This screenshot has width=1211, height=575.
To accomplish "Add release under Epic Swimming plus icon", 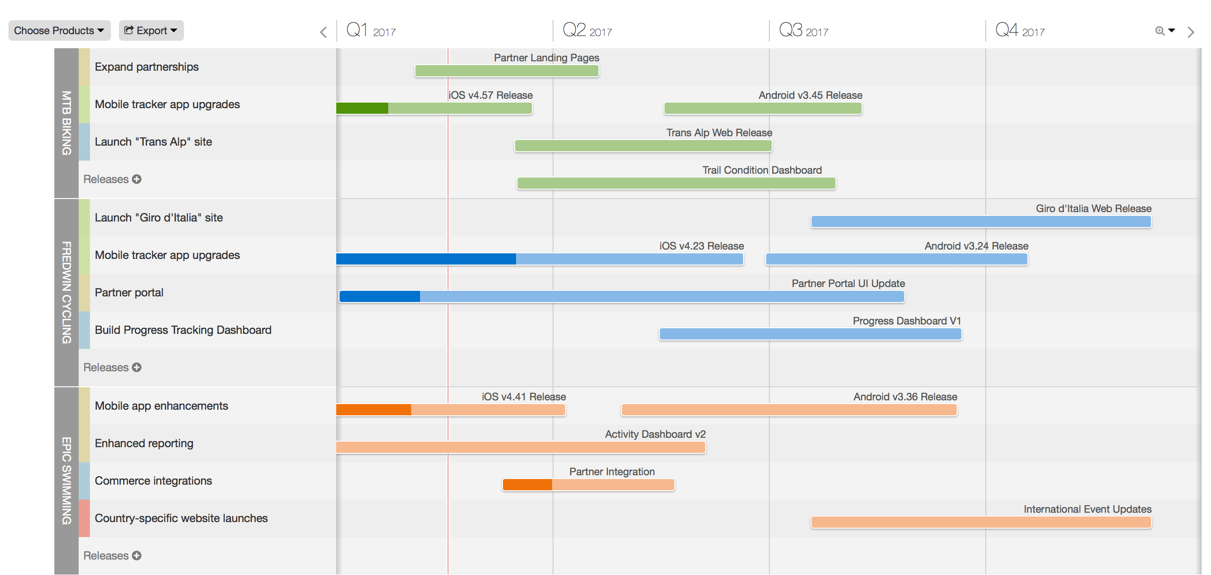I will [137, 555].
